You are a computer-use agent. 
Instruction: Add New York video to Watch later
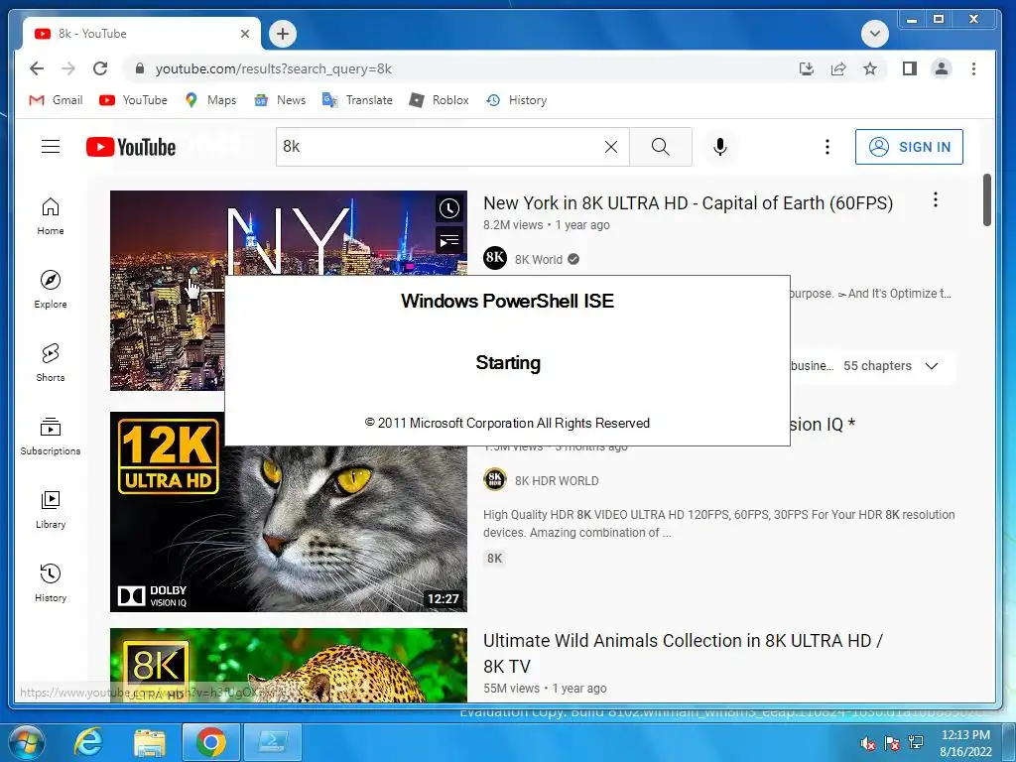[449, 208]
